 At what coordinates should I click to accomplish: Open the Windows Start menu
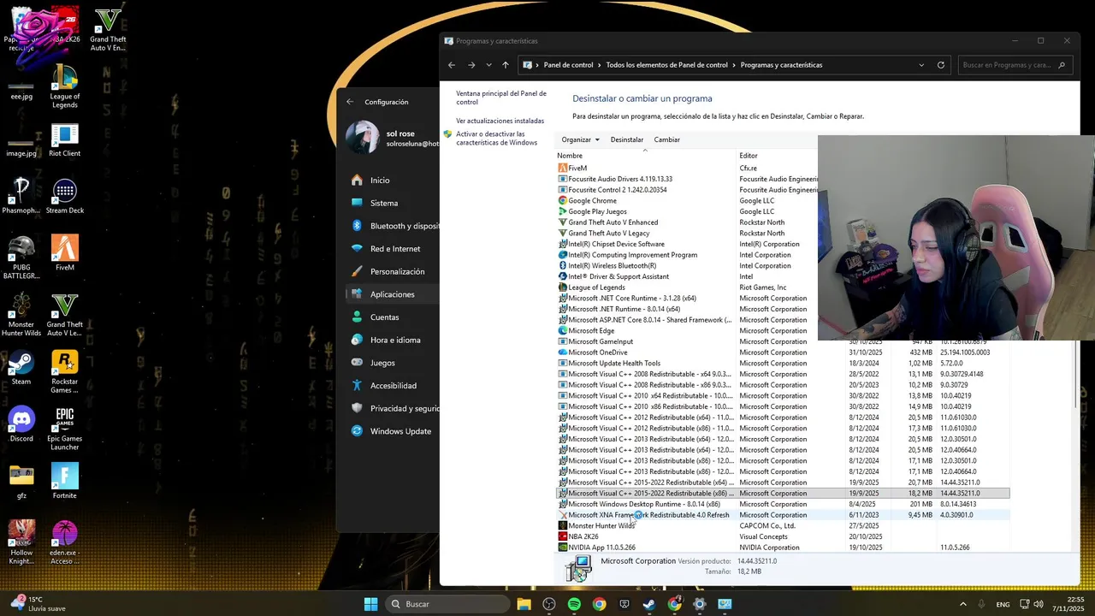(370, 604)
